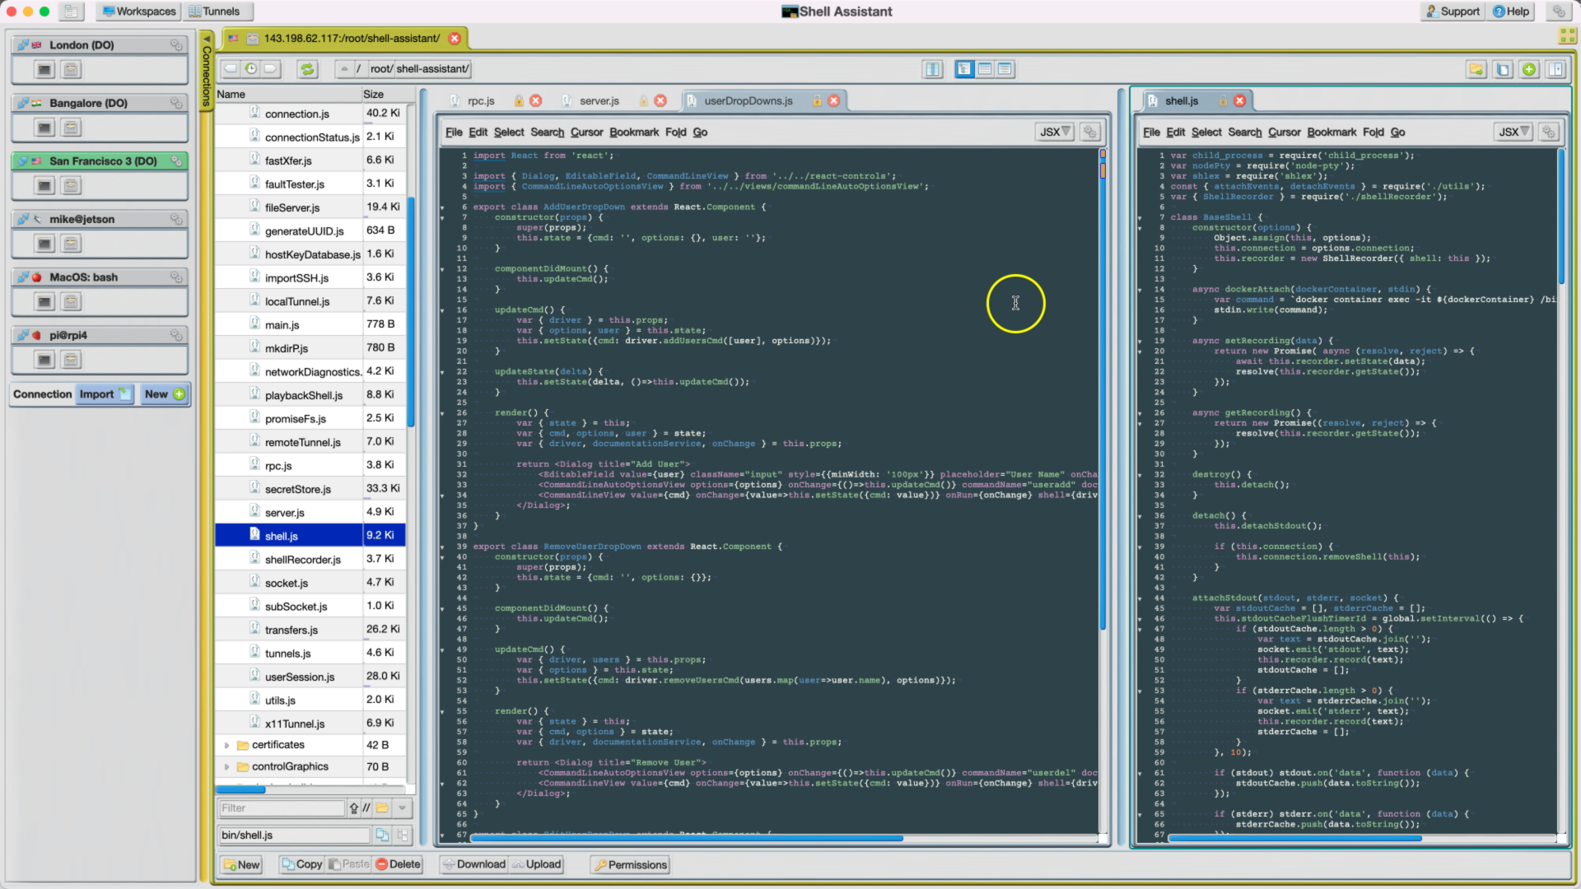Switch to the server.js tab
The image size is (1581, 889).
[x=599, y=100]
